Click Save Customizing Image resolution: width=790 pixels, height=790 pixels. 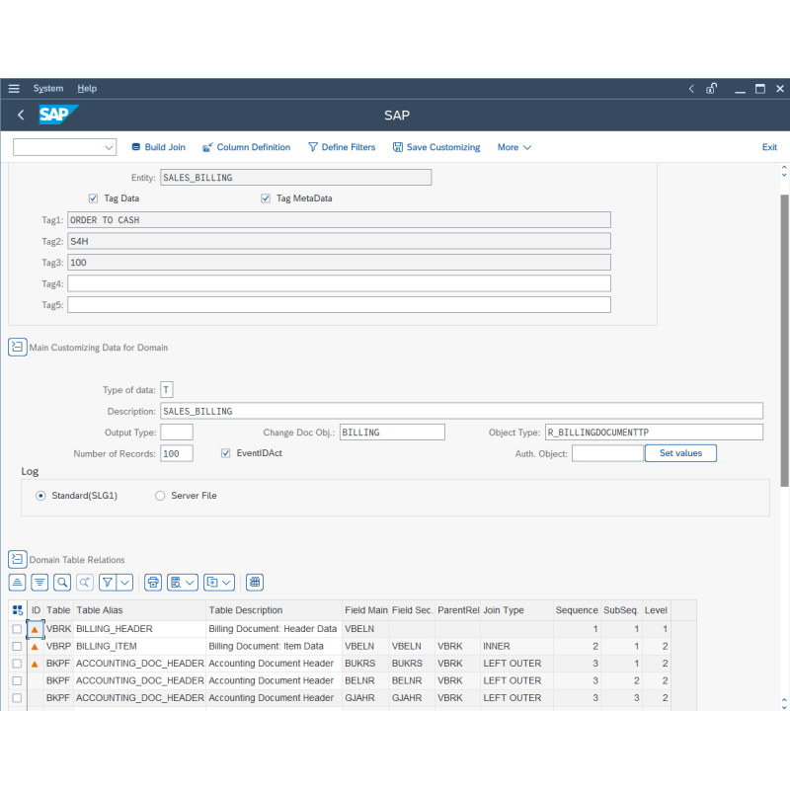(x=436, y=147)
